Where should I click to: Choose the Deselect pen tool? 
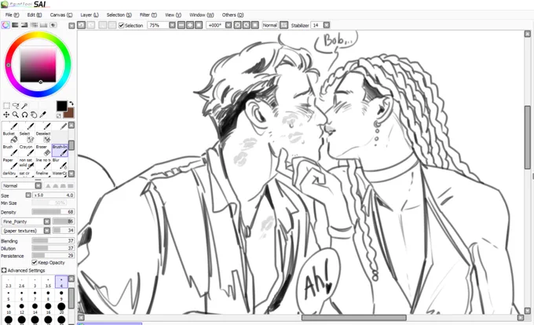coord(43,137)
